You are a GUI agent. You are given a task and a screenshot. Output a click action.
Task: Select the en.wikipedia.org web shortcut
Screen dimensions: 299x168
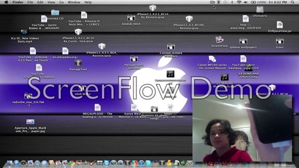65,51
